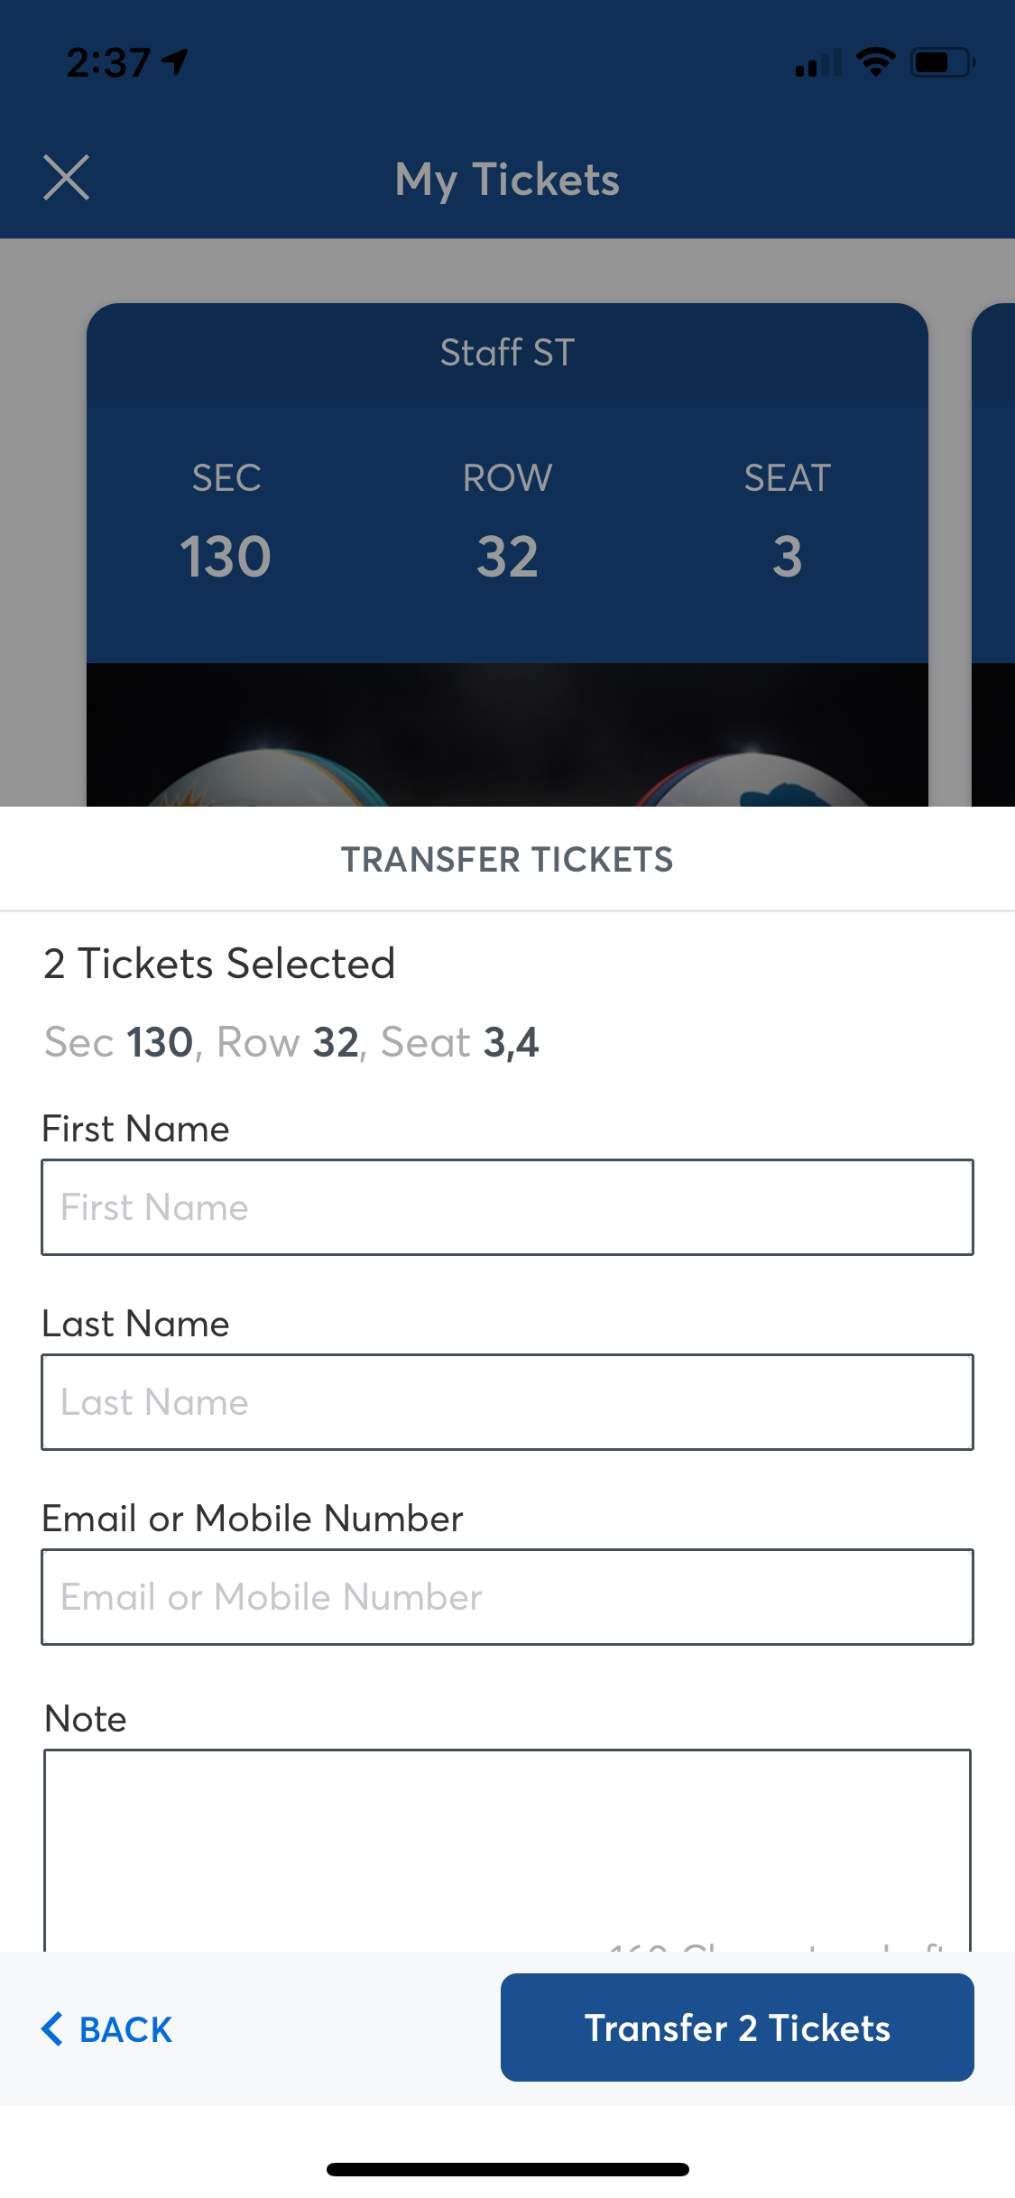Tap the right team helmet image
This screenshot has height=2198, width=1015.
pyautogui.click(x=751, y=780)
